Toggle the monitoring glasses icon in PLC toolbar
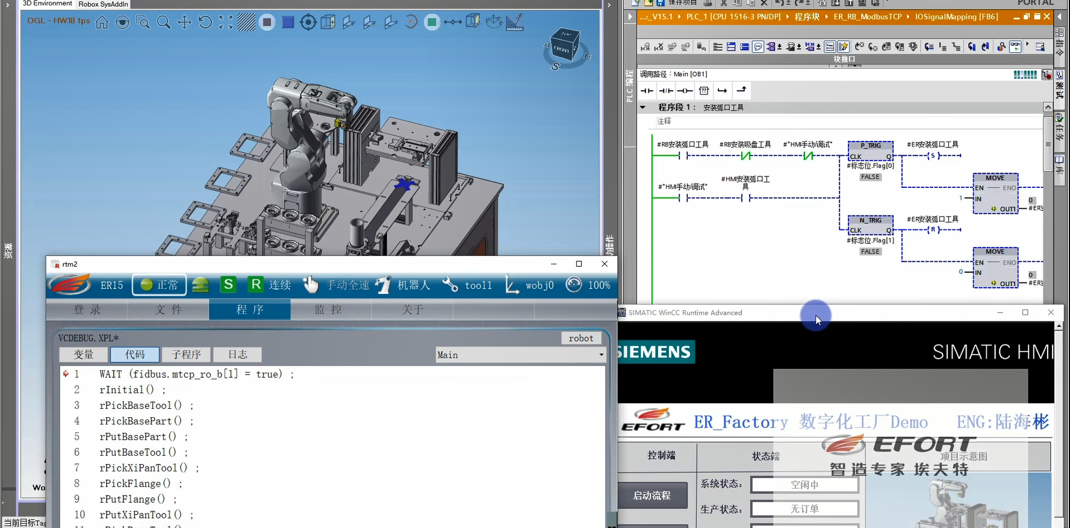Viewport: 1070px width, 528px height. click(1015, 46)
